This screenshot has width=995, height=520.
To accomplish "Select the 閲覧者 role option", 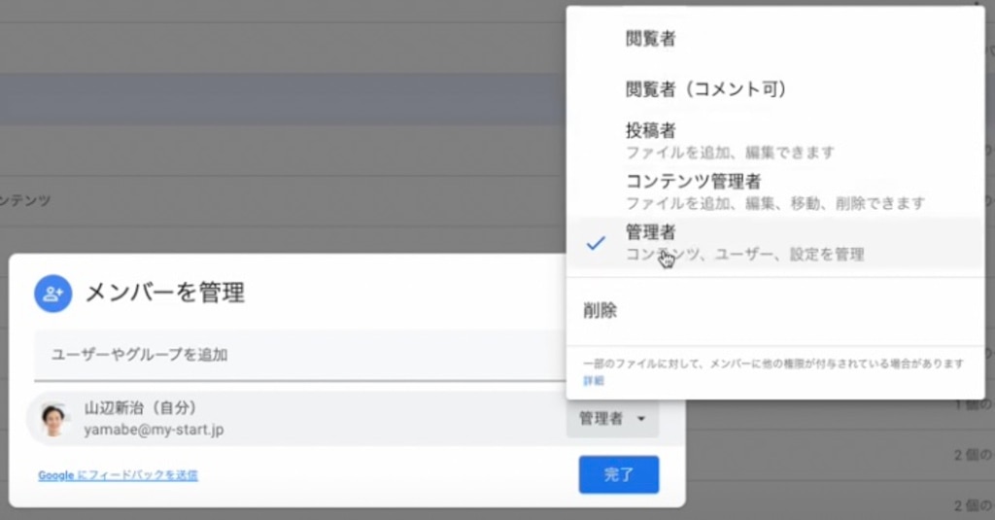I will pyautogui.click(x=650, y=40).
